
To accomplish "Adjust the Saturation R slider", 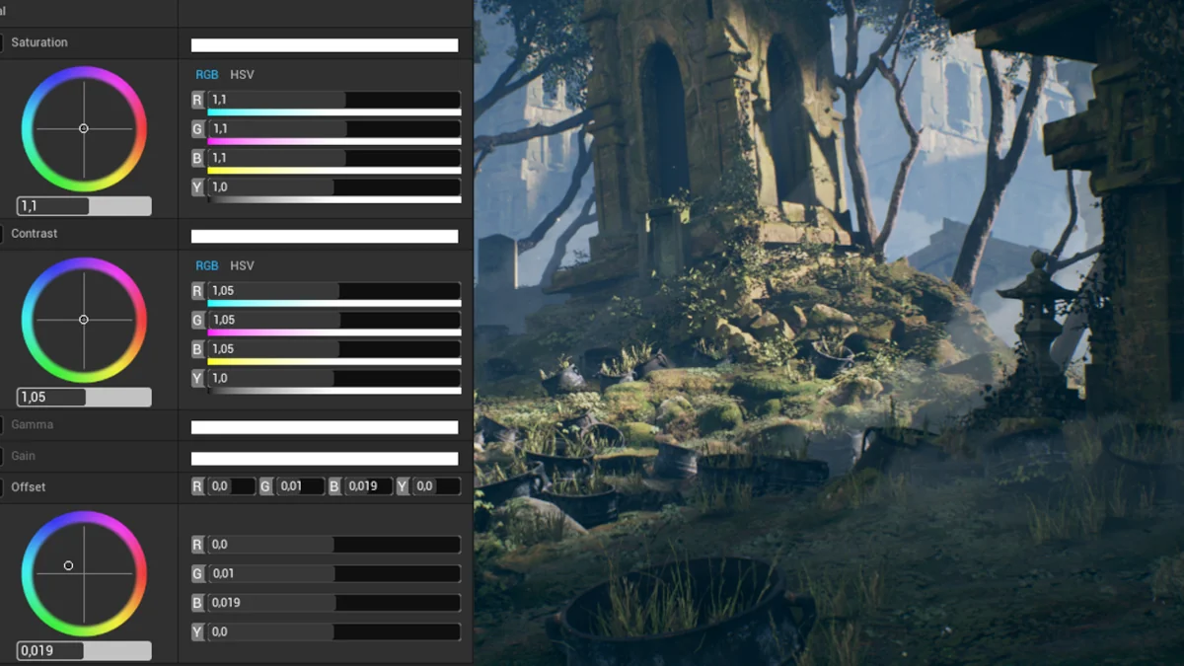I will click(x=333, y=100).
